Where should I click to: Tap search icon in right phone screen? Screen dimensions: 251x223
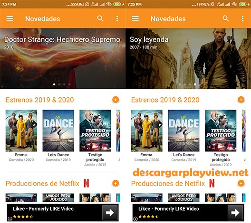pos(226,19)
